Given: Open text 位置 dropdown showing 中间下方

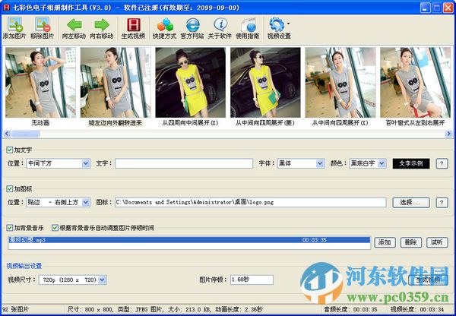Looking at the screenshot, I should coord(59,163).
